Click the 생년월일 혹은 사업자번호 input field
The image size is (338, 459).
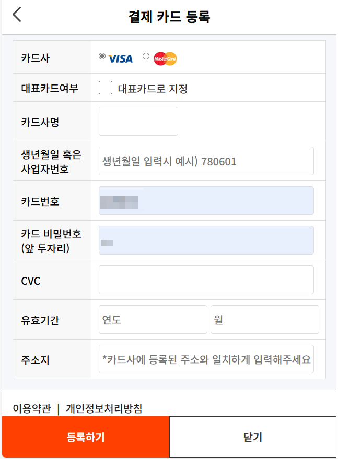(206, 161)
